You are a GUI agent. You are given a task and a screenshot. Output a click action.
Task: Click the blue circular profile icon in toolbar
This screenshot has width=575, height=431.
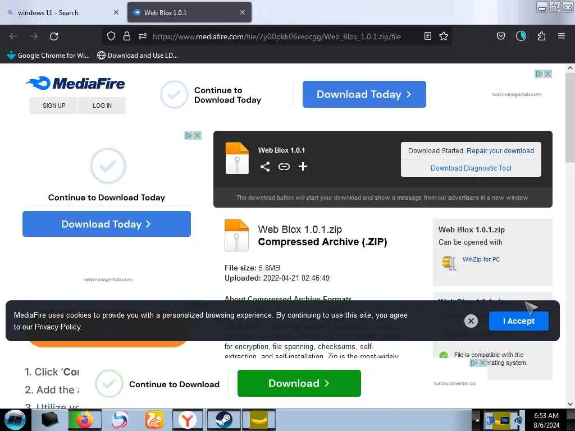pos(521,36)
